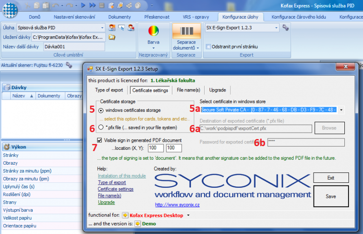The height and width of the screenshot is (234, 363).
Task: Click the blue play arrow in quick toolbar
Action: coord(83,5)
